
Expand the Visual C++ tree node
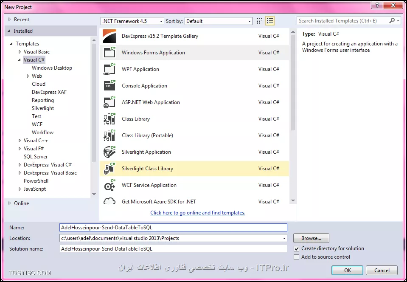(x=20, y=141)
